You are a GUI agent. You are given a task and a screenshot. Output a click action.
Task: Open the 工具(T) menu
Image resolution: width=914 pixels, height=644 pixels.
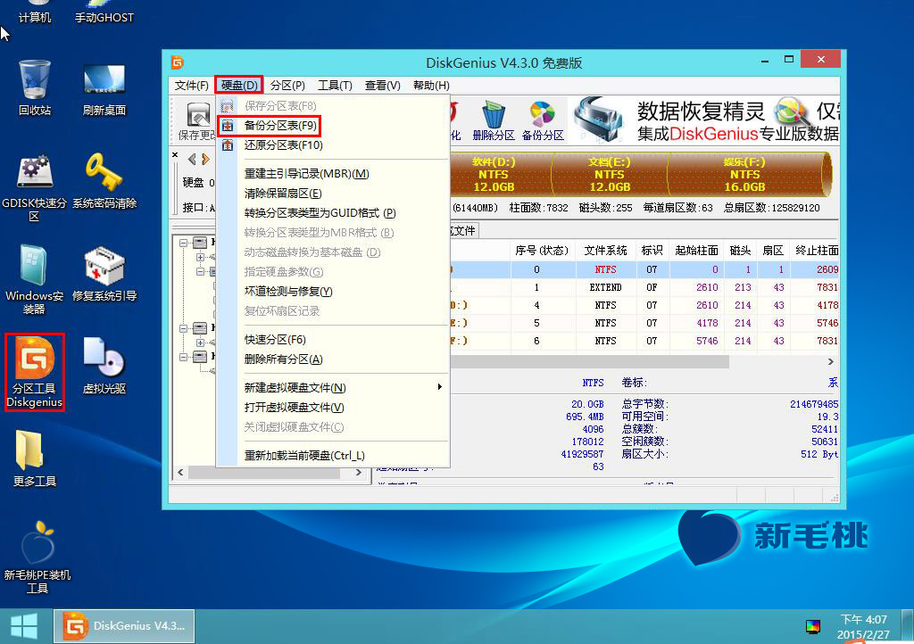click(336, 86)
